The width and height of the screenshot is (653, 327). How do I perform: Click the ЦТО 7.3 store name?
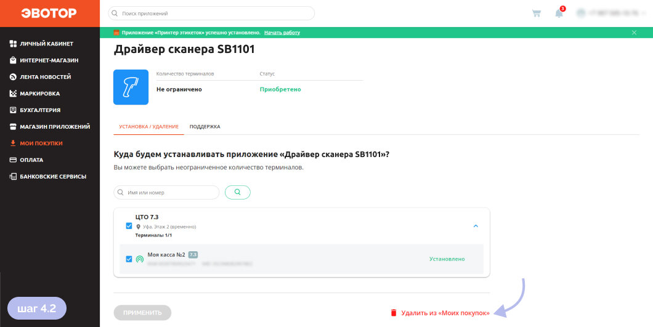click(147, 217)
